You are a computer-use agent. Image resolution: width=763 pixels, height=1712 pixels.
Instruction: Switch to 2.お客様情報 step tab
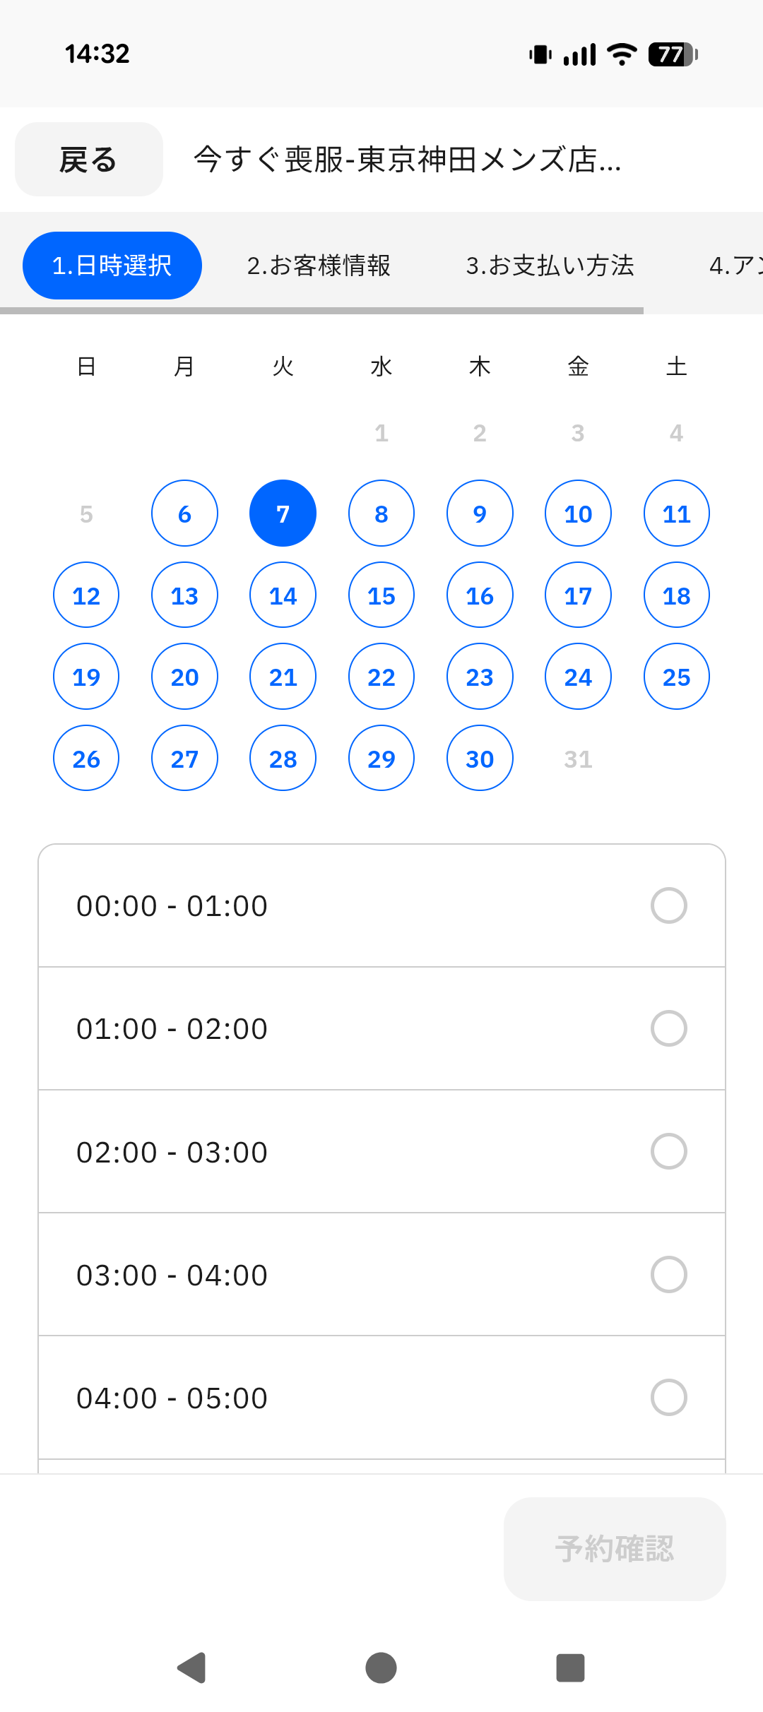[x=319, y=266]
